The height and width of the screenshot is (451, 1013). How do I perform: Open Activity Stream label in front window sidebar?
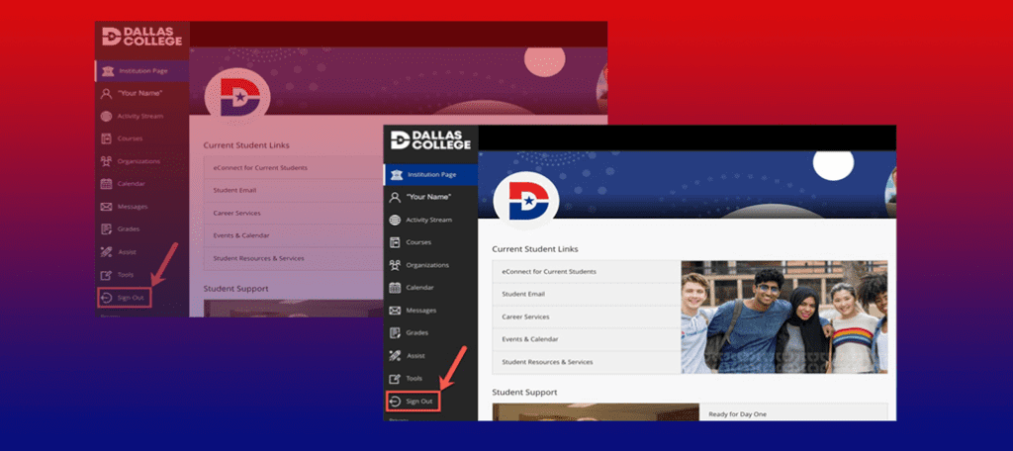pos(429,220)
